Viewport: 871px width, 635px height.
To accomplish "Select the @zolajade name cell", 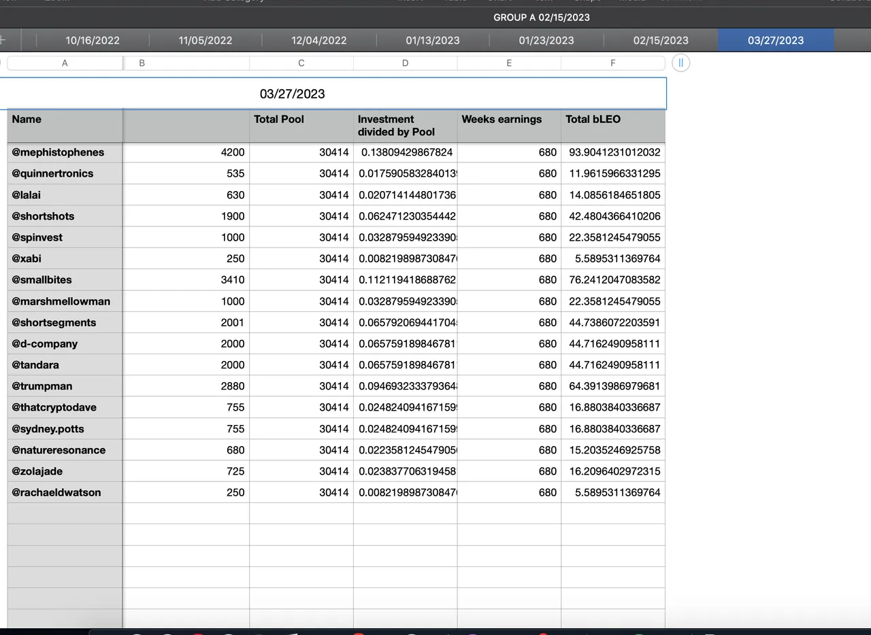I will [x=65, y=471].
